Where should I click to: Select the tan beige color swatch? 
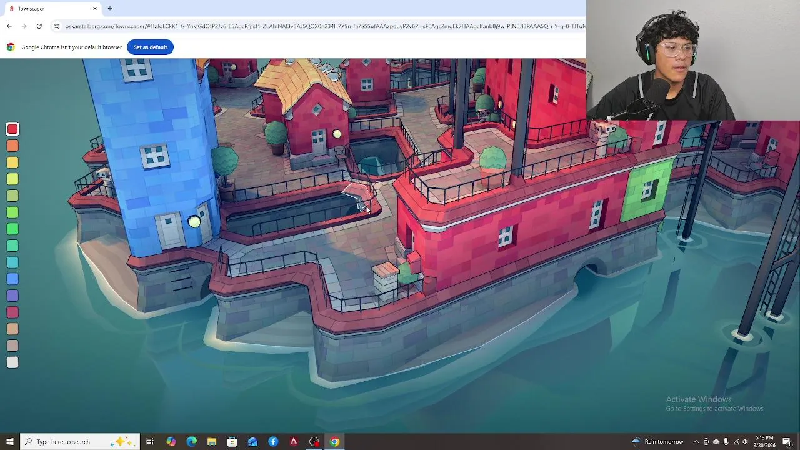point(12,329)
